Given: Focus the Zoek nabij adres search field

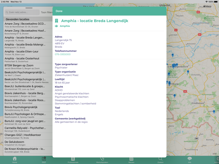Looking at the screenshot, I should [x=22, y=12].
